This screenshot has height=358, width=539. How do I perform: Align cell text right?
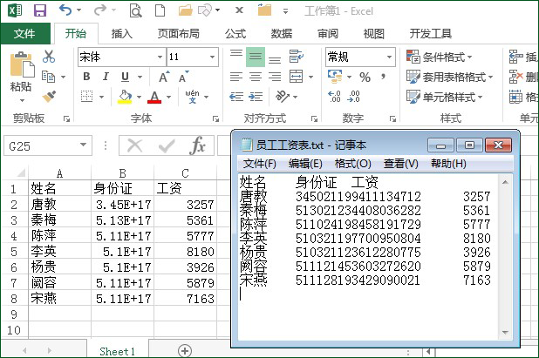275,77
